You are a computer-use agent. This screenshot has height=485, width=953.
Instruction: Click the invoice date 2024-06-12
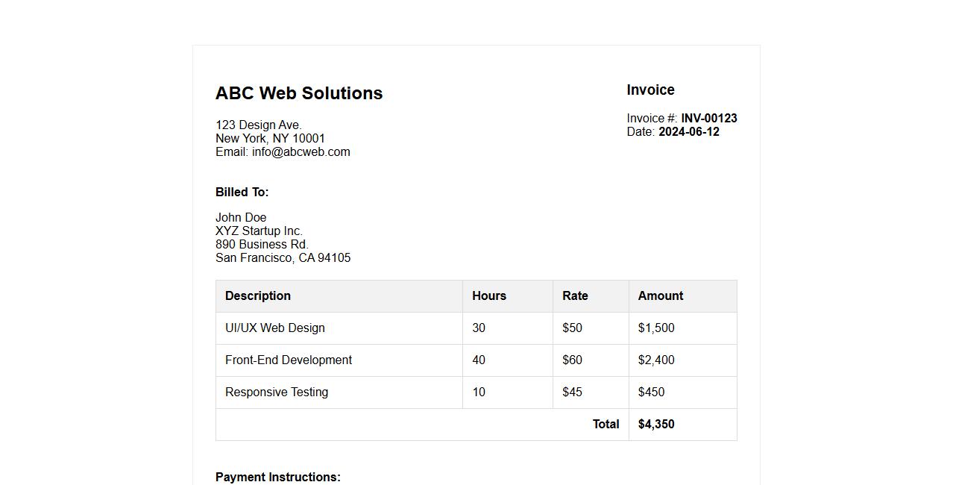(688, 132)
